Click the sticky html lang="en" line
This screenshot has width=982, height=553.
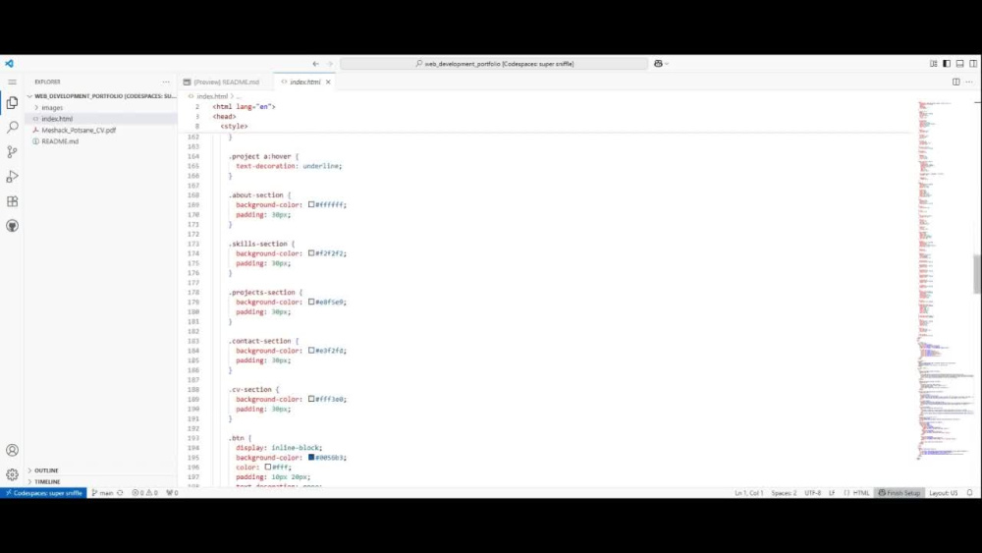pos(244,106)
